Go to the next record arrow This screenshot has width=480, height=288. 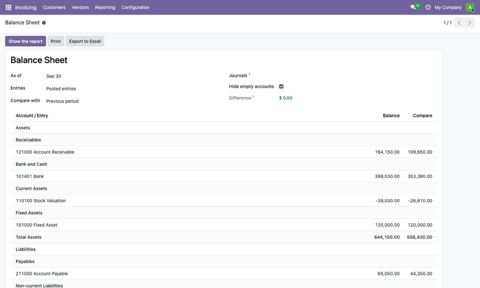(469, 22)
